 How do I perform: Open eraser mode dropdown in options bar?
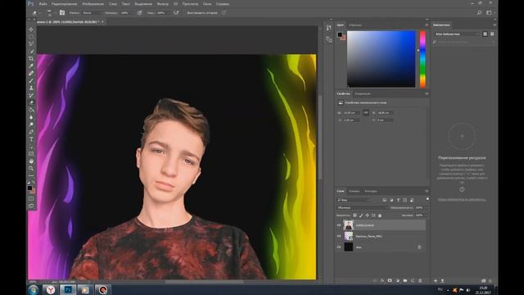coord(92,13)
